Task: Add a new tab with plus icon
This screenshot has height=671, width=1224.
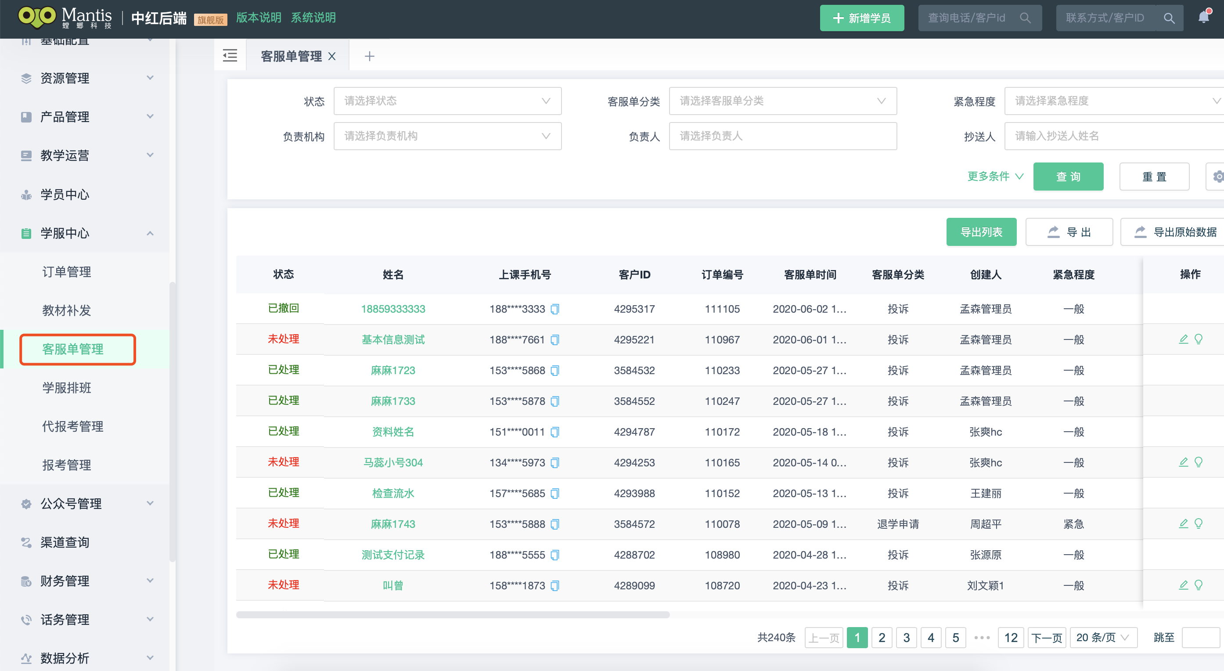Action: coord(369,56)
